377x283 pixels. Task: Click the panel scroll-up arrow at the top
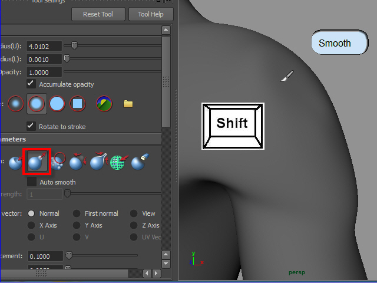pyautogui.click(x=166, y=30)
